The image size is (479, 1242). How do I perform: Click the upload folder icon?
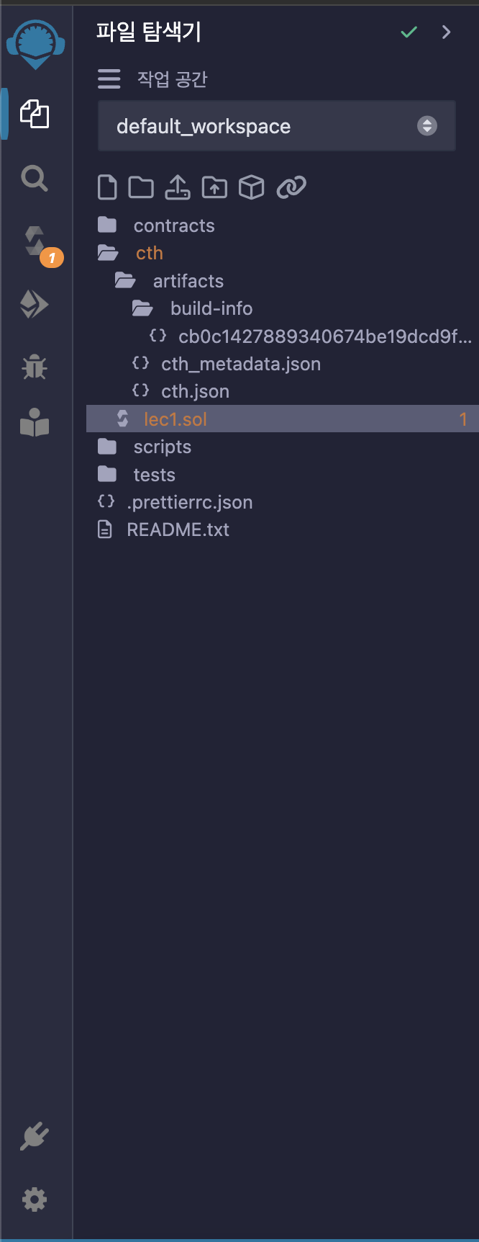coord(214,187)
